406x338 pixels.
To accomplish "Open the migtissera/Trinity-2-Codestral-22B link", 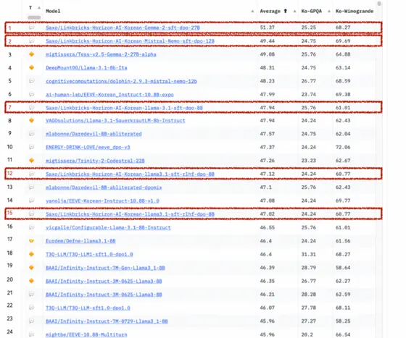I will [95, 161].
